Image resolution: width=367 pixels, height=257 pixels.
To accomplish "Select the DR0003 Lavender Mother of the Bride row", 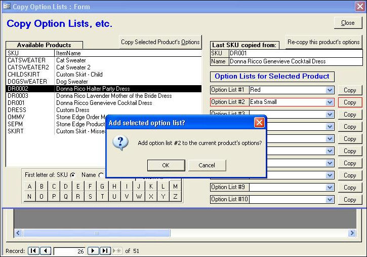I will [x=103, y=96].
